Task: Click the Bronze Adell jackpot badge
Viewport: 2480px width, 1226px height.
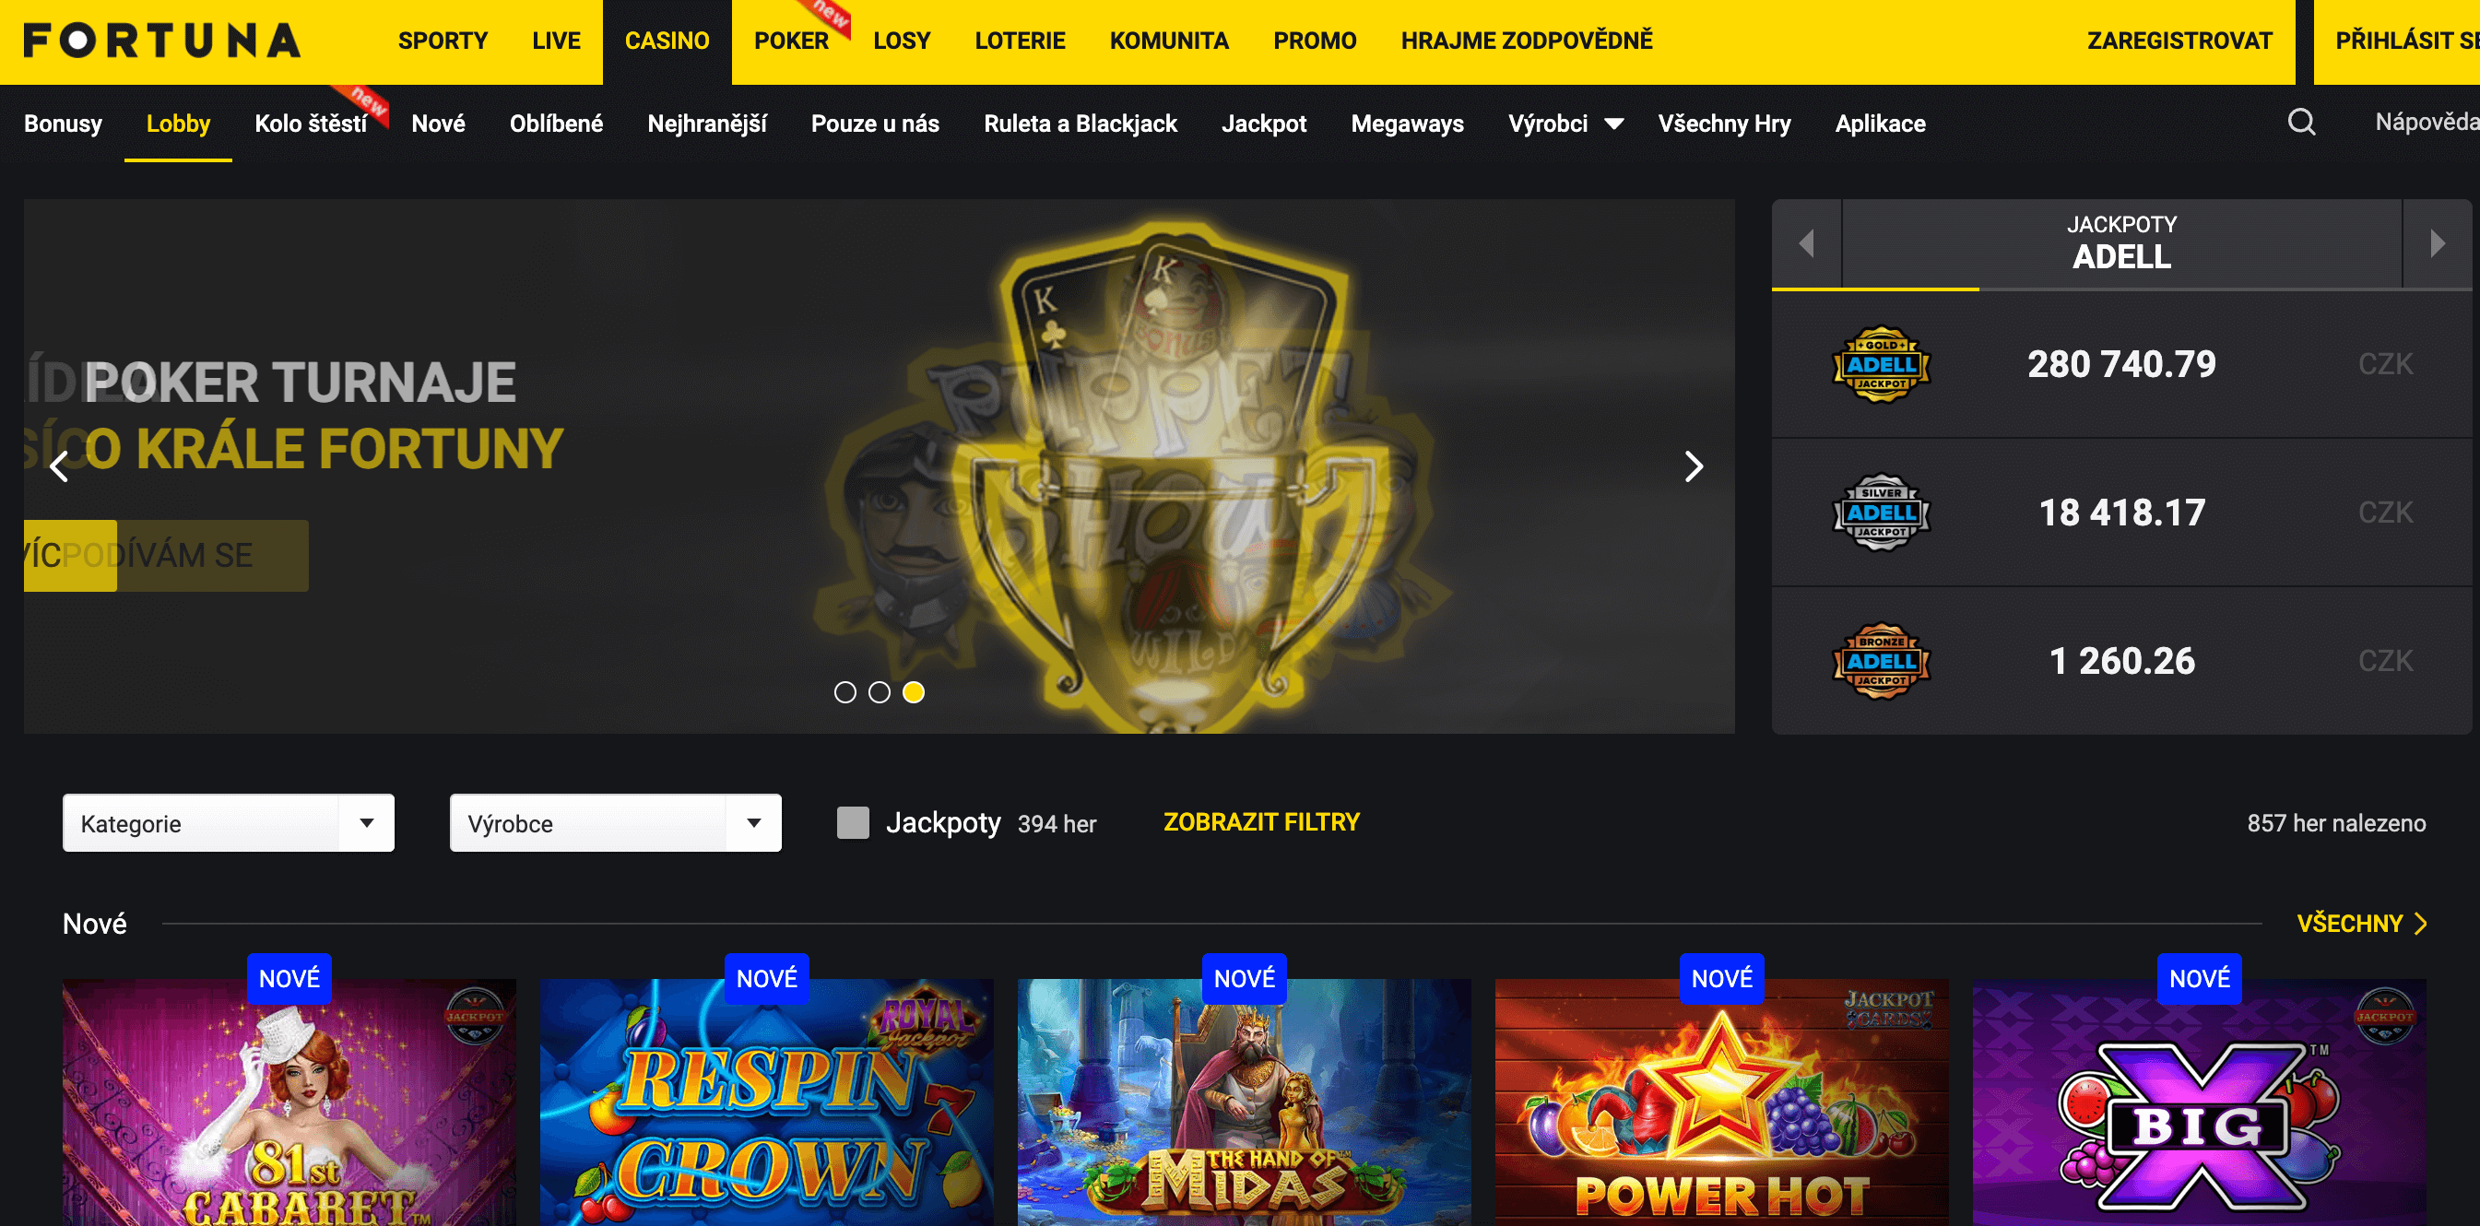Action: pos(1881,661)
